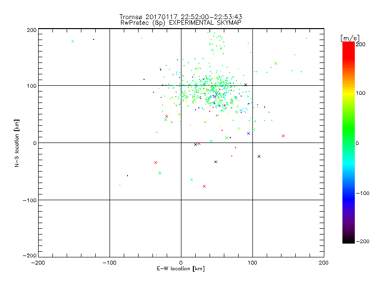
Task: Click the N-S axis tick label '100'
Action: pos(31,86)
